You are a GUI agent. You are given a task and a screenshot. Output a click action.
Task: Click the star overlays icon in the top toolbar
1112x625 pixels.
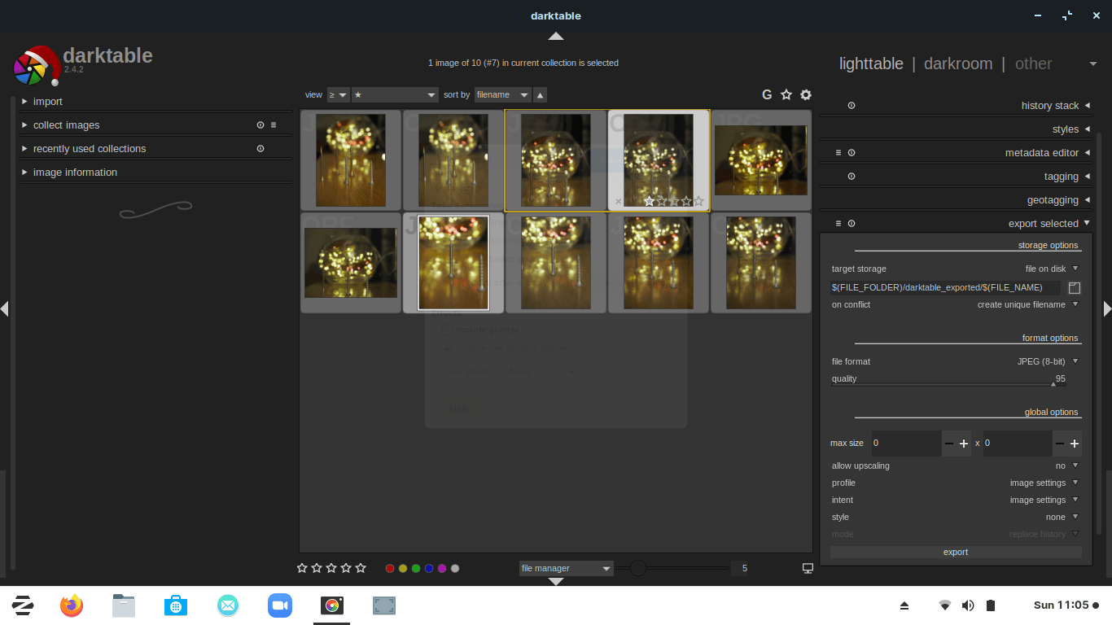tap(786, 94)
